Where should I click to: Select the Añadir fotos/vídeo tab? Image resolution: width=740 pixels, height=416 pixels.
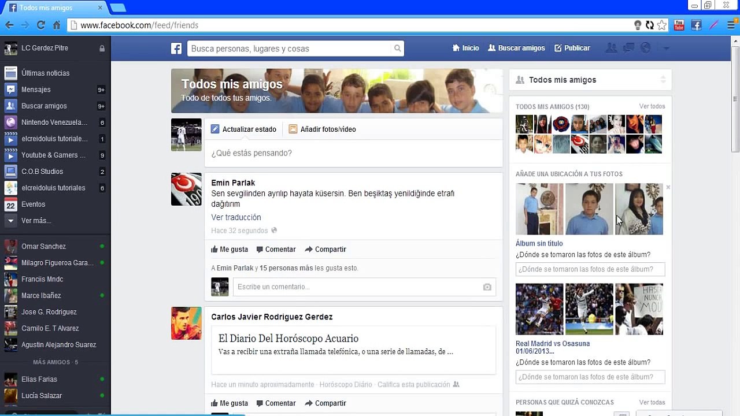point(322,129)
